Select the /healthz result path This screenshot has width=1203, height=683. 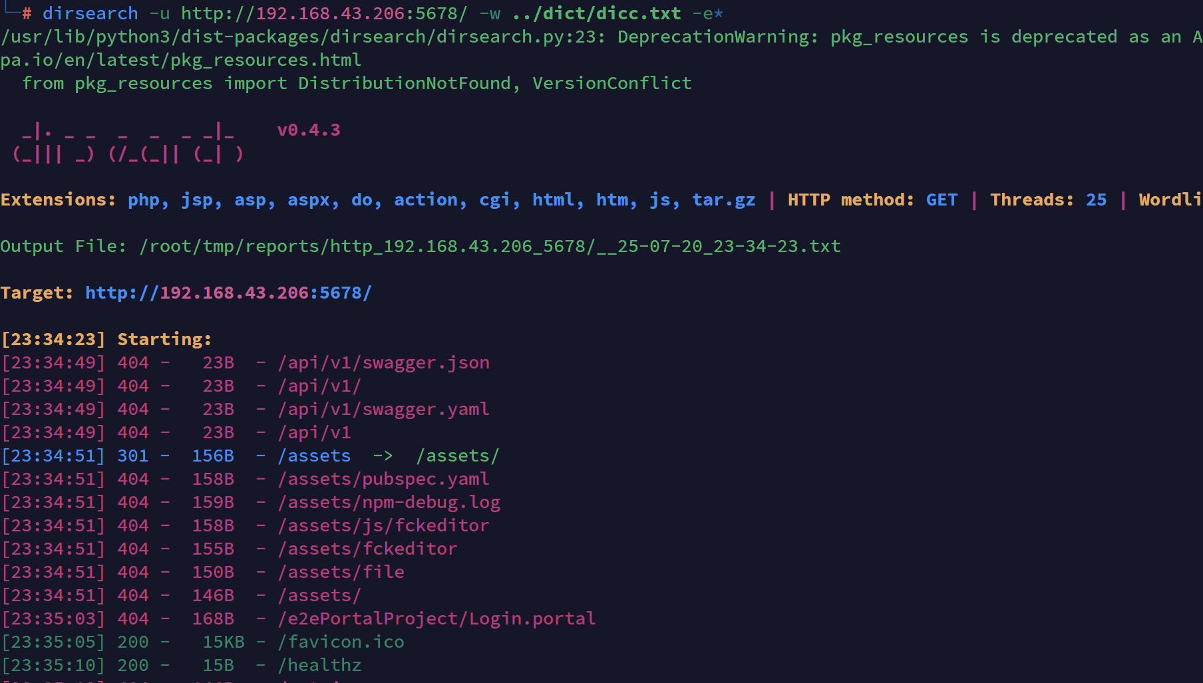319,665
